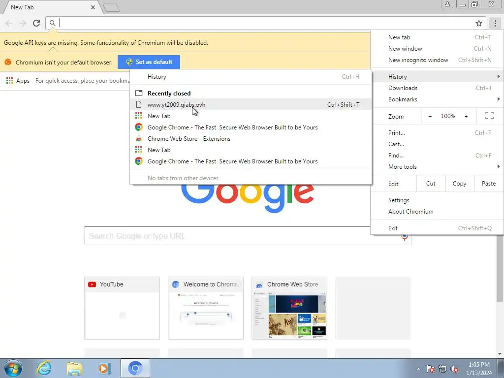Select Print... in the menu
The height and width of the screenshot is (378, 504).
pos(437,133)
